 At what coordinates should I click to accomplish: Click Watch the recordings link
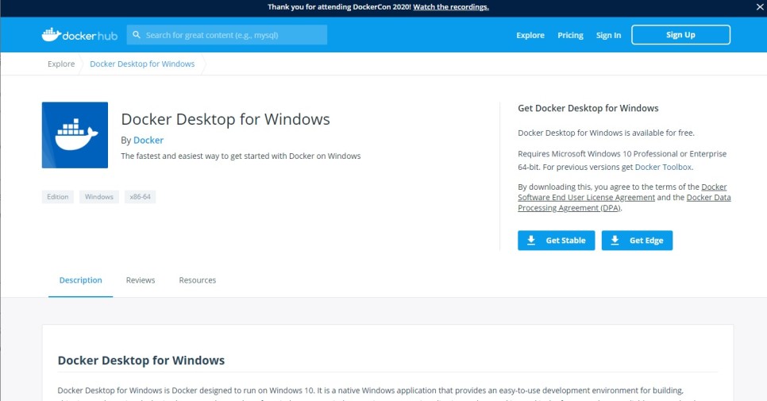(x=451, y=7)
